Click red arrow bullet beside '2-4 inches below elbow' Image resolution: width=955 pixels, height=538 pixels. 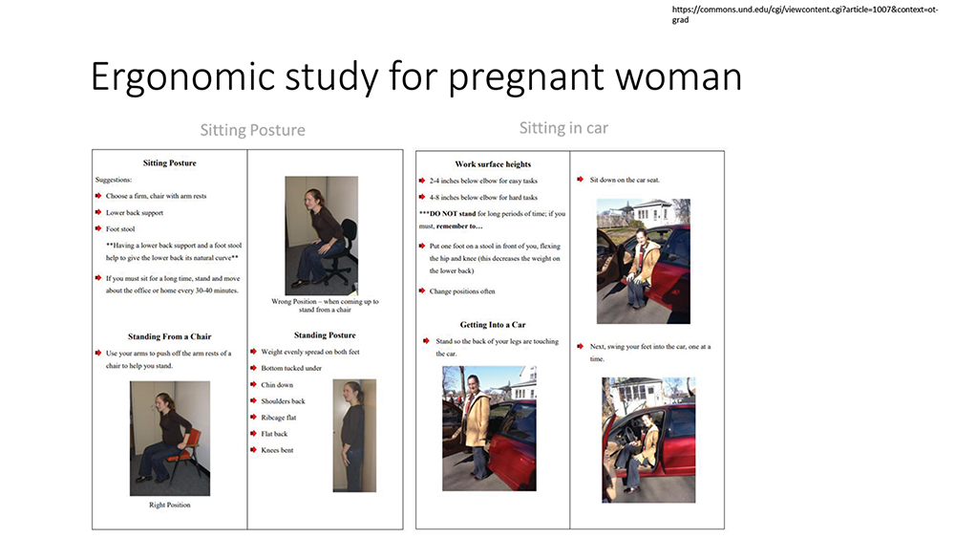tap(421, 181)
